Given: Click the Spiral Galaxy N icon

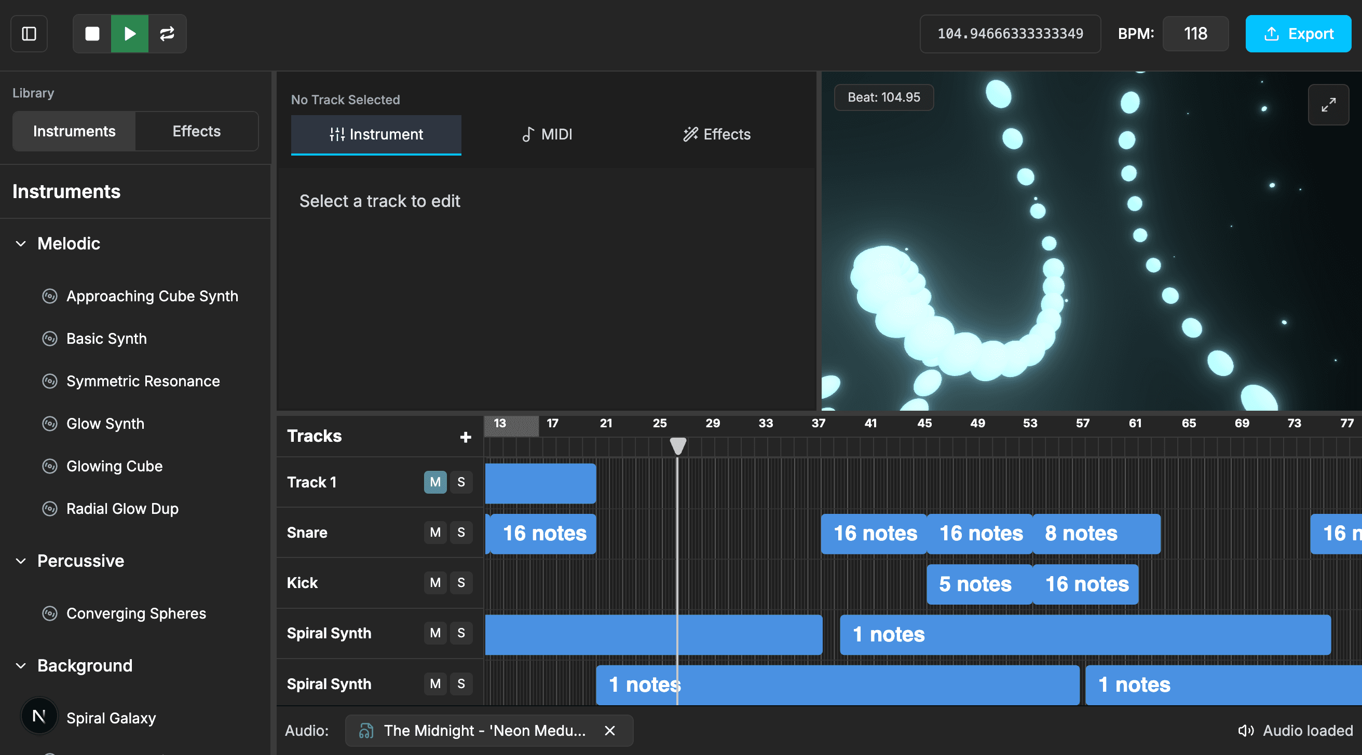Looking at the screenshot, I should click(x=39, y=717).
